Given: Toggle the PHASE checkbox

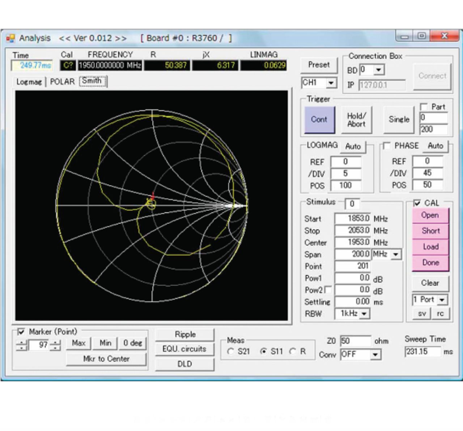Looking at the screenshot, I should (x=387, y=146).
